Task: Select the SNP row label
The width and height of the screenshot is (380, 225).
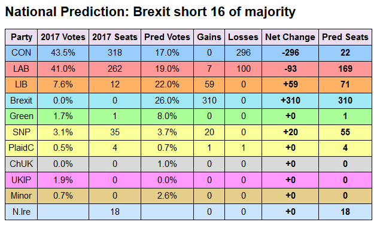Action: point(22,132)
